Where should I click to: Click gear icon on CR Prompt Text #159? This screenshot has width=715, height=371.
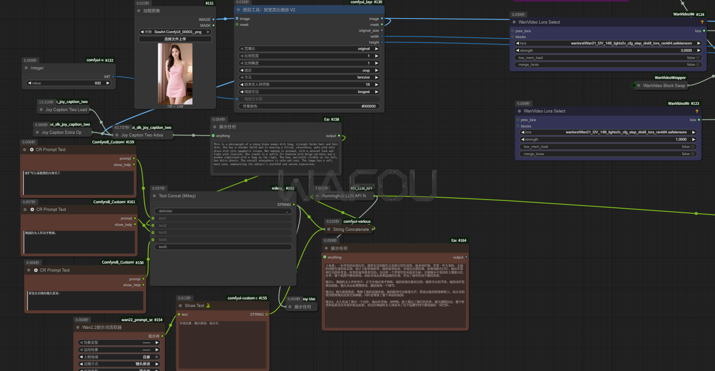click(32, 150)
